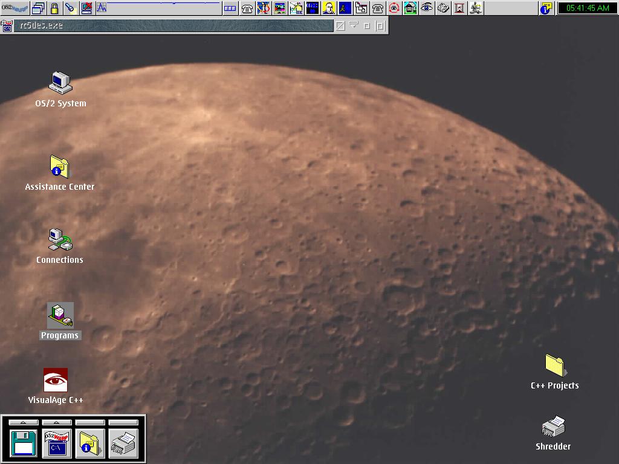This screenshot has width=619, height=464.
Task: Click the eye tray icon in WarpCenter
Action: (427, 8)
